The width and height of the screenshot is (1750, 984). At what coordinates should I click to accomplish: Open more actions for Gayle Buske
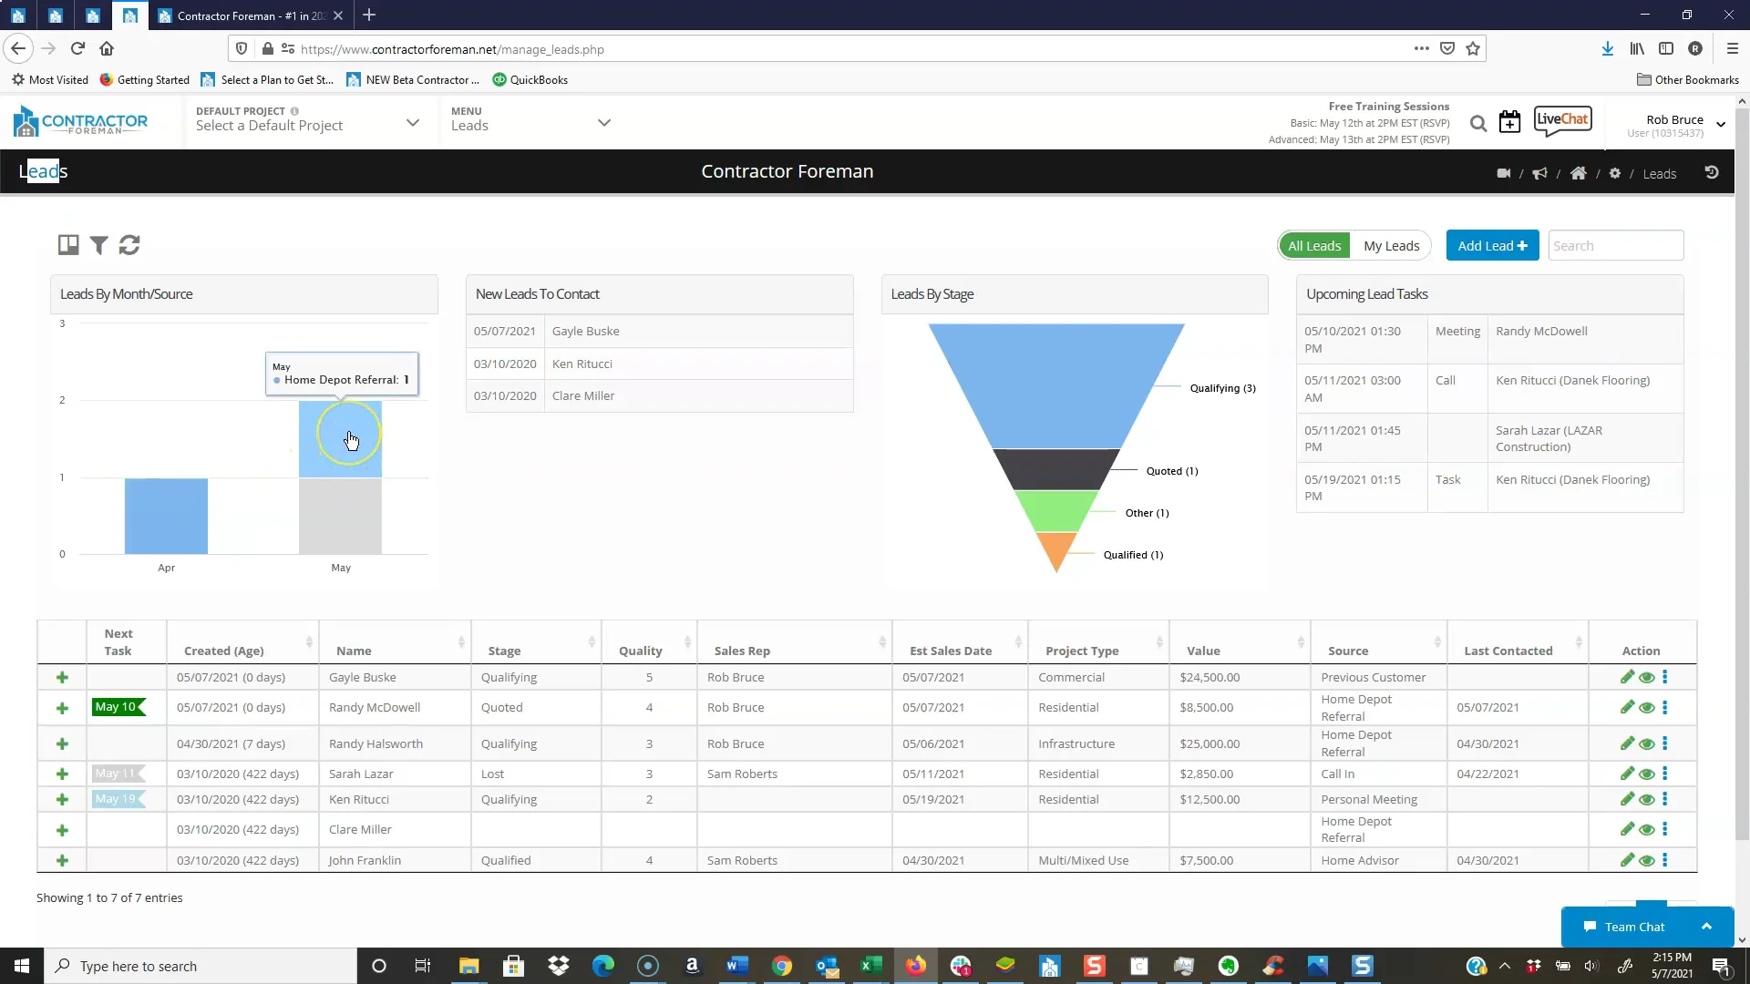click(x=1665, y=677)
